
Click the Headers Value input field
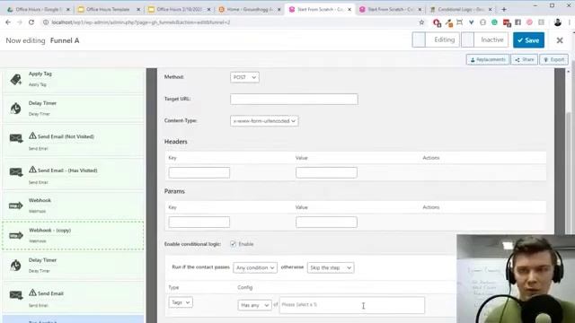326,173
